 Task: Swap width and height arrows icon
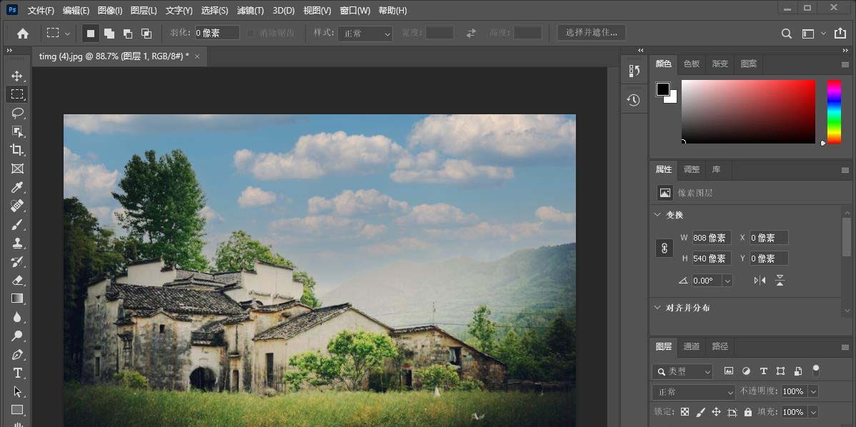coord(471,34)
